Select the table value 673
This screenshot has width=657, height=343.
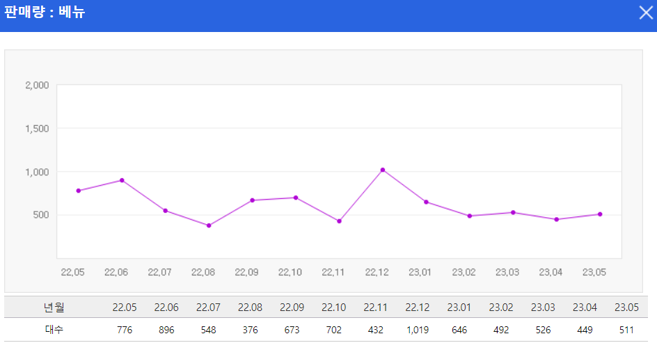[x=292, y=330]
